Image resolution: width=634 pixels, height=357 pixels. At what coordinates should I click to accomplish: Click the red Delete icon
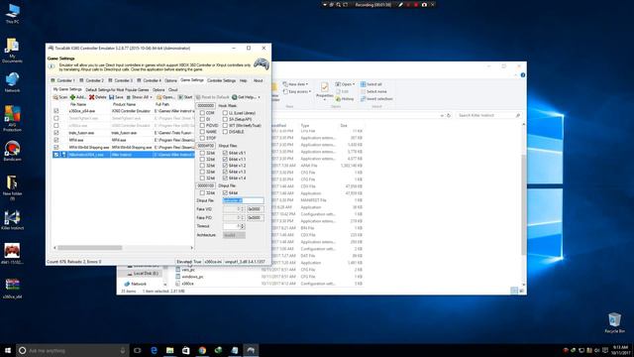coord(92,97)
